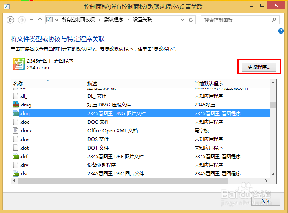Open the recent locations dropdown arrow
288x213 pixels.
click(31, 20)
